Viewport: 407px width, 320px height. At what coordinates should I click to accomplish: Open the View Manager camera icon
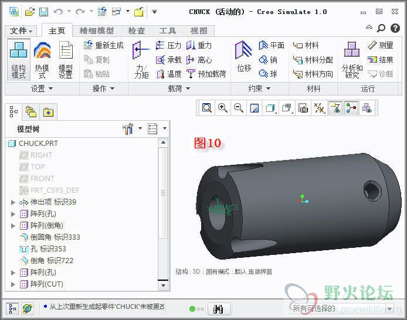pos(303,108)
